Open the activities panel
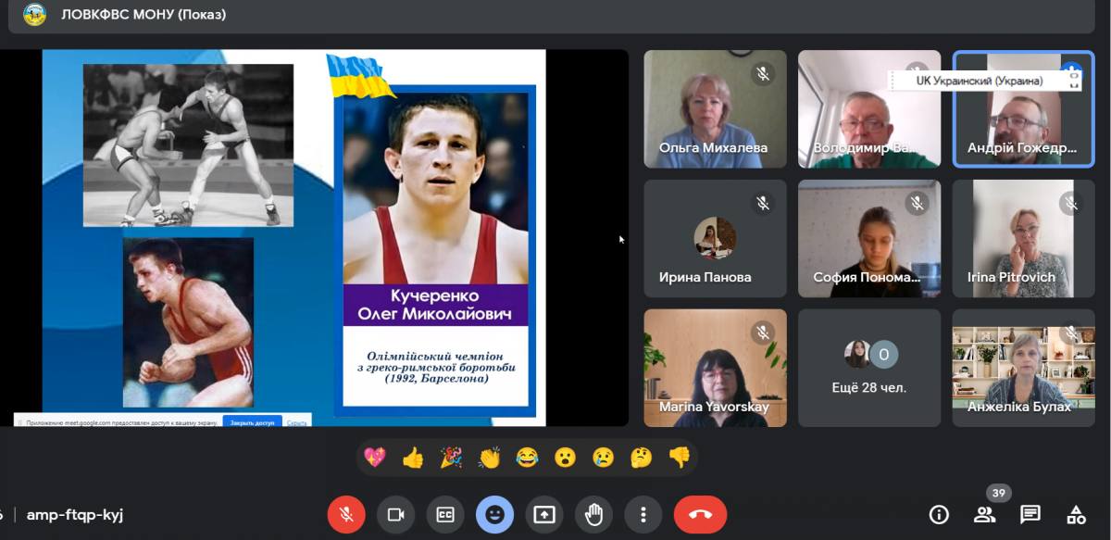Image resolution: width=1111 pixels, height=540 pixels. click(x=1075, y=514)
